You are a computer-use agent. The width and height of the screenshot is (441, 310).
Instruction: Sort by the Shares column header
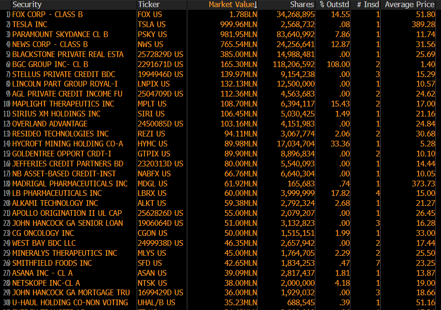[302, 4]
